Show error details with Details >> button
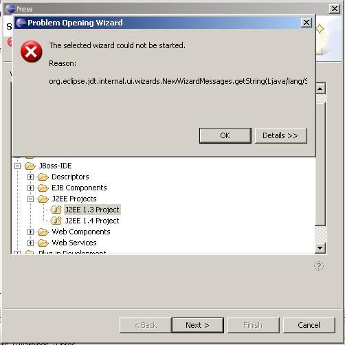Image resolution: width=345 pixels, height=345 pixels. click(280, 135)
